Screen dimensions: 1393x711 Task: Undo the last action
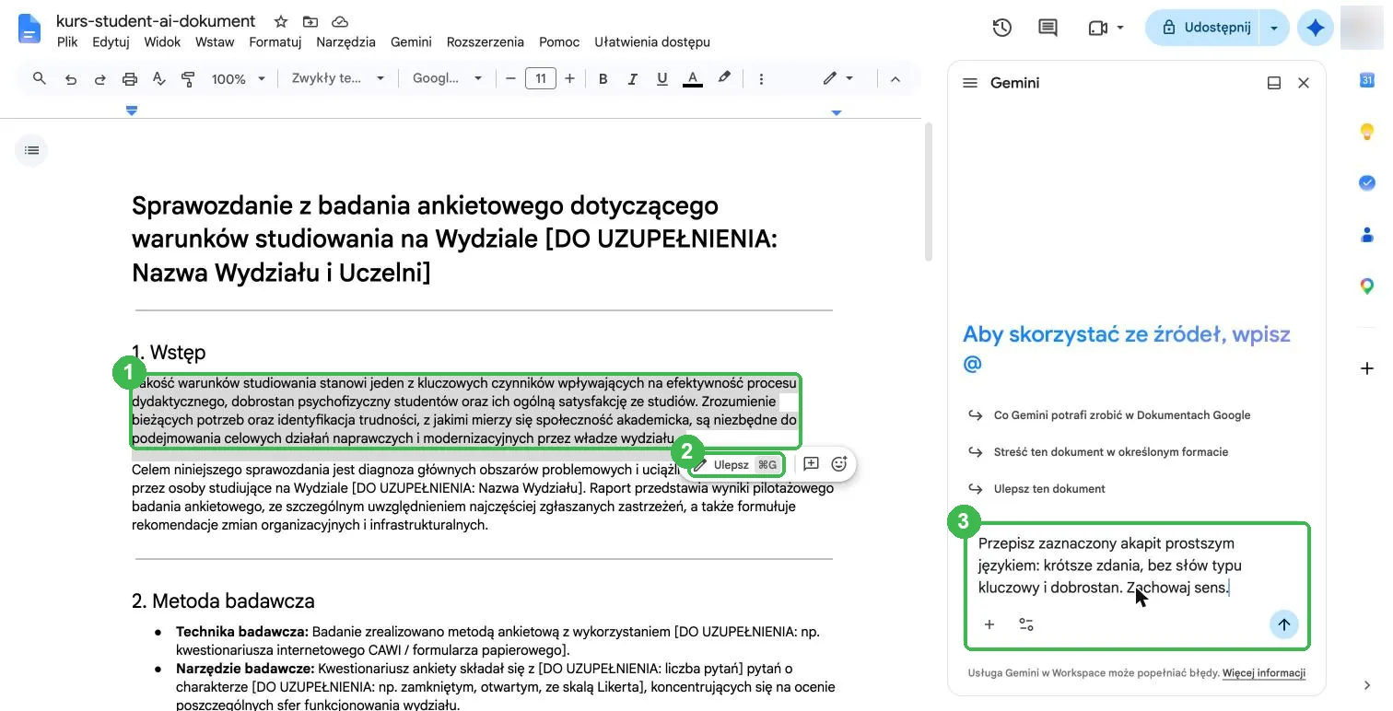(71, 79)
